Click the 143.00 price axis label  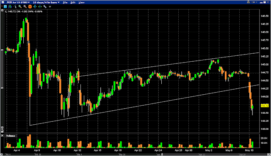(x=265, y=129)
